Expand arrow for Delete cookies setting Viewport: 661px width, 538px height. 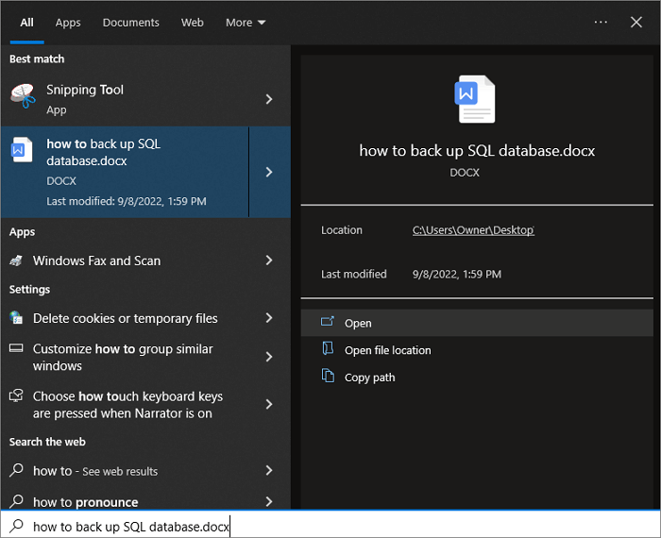click(x=269, y=318)
